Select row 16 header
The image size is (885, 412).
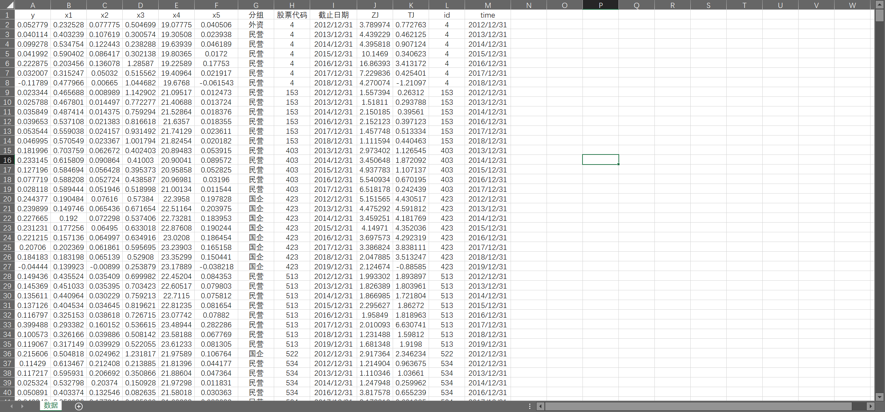(7, 160)
